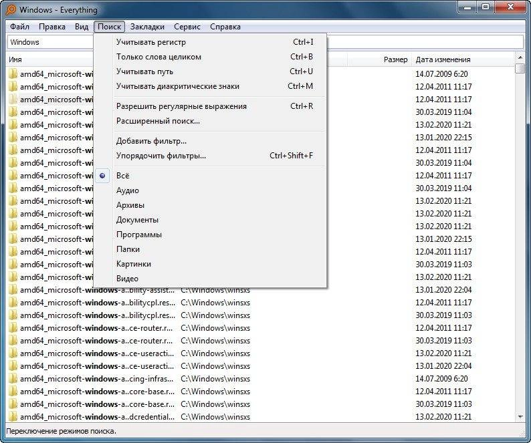Sort by Имя column header
The width and height of the screenshot is (531, 443).
coord(50,59)
